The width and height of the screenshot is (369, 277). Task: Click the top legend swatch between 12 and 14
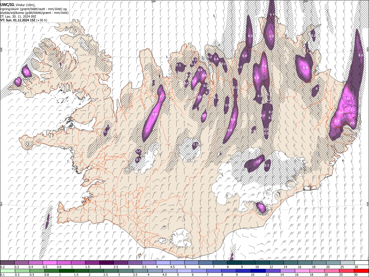pos(276,263)
